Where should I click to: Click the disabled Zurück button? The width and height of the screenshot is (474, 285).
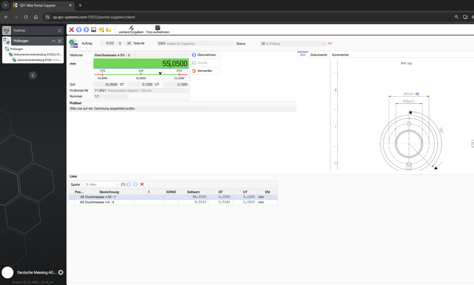pos(205,63)
